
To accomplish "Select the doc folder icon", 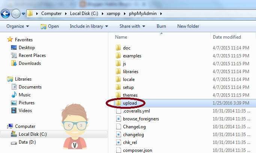I will coord(118,48).
